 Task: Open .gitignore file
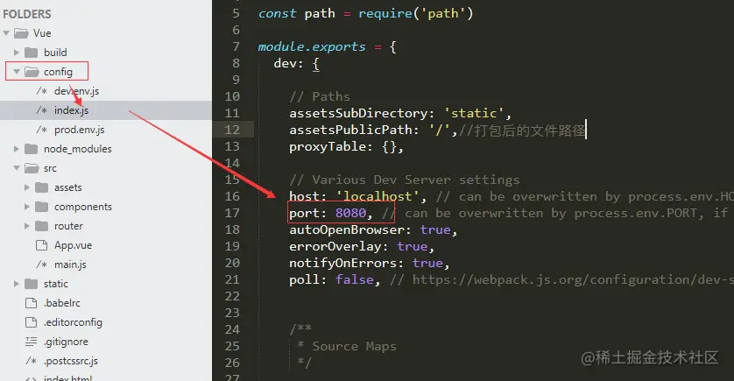66,342
